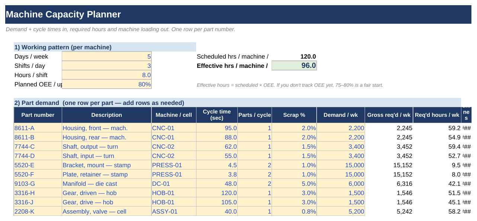Select part number 7744-D
This screenshot has height=221, width=477.
point(38,156)
